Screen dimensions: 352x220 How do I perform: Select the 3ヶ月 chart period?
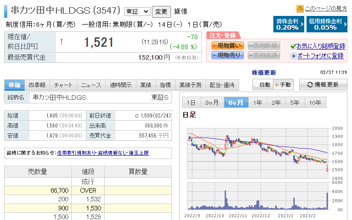[212, 102]
